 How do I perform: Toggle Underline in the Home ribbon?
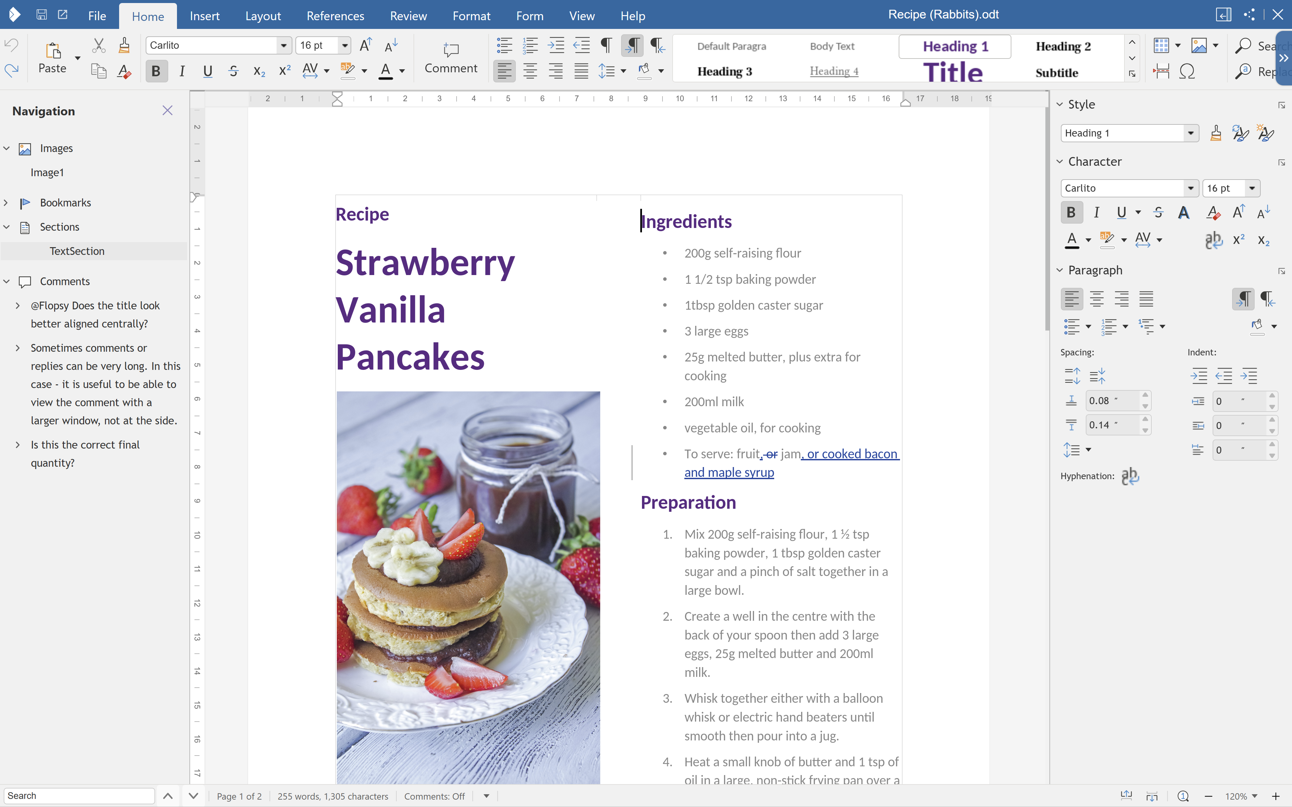tap(208, 71)
